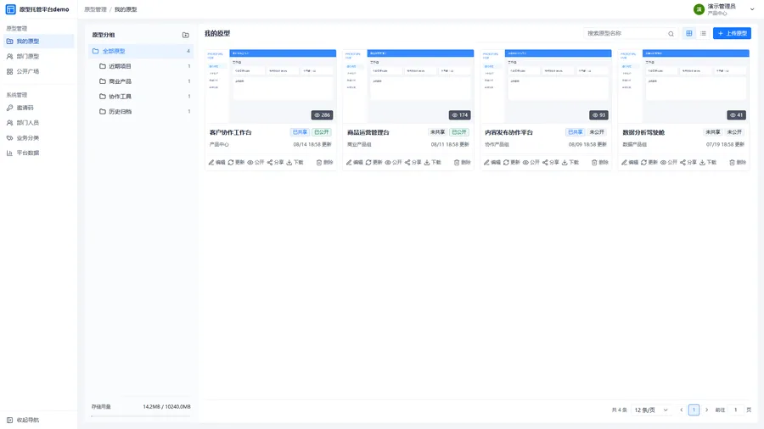Toggle public visibility for 内容发布协作平台
The height and width of the screenshot is (429, 764).
(x=531, y=163)
